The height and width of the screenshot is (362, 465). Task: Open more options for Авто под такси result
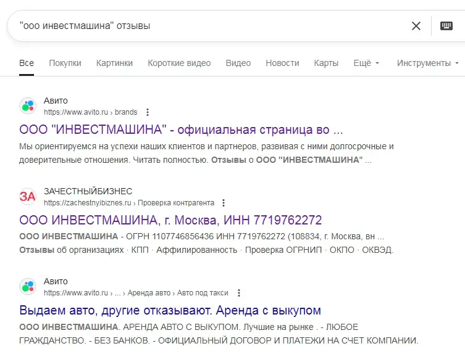click(x=239, y=293)
